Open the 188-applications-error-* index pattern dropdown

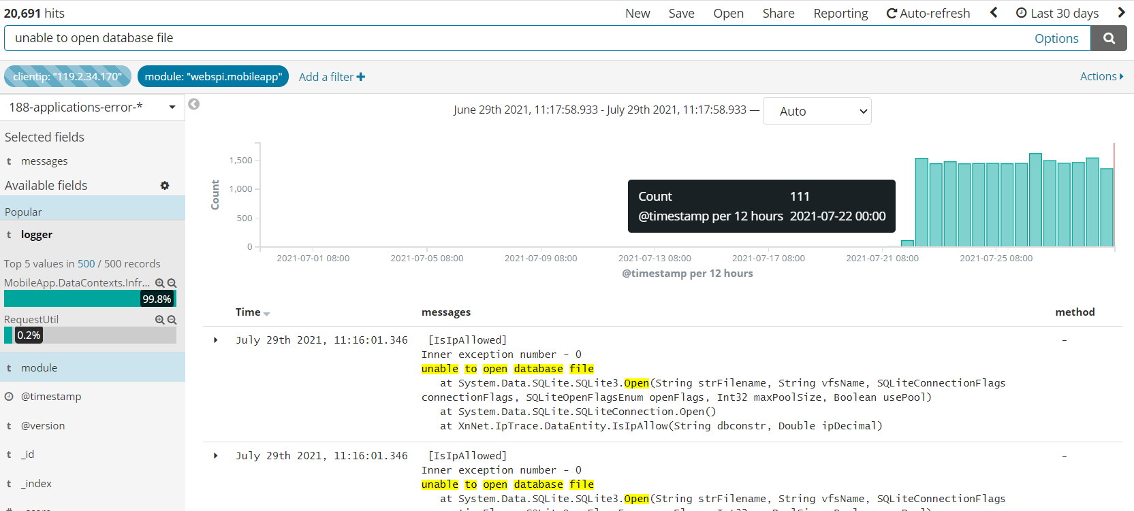[x=92, y=108]
